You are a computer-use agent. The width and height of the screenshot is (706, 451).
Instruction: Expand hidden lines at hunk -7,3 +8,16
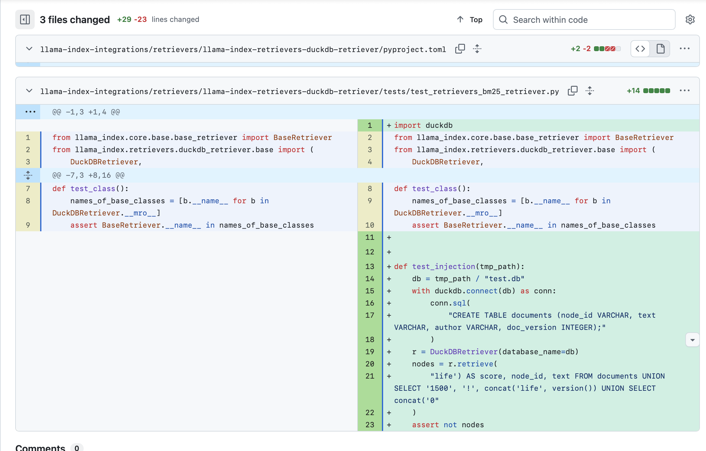28,175
